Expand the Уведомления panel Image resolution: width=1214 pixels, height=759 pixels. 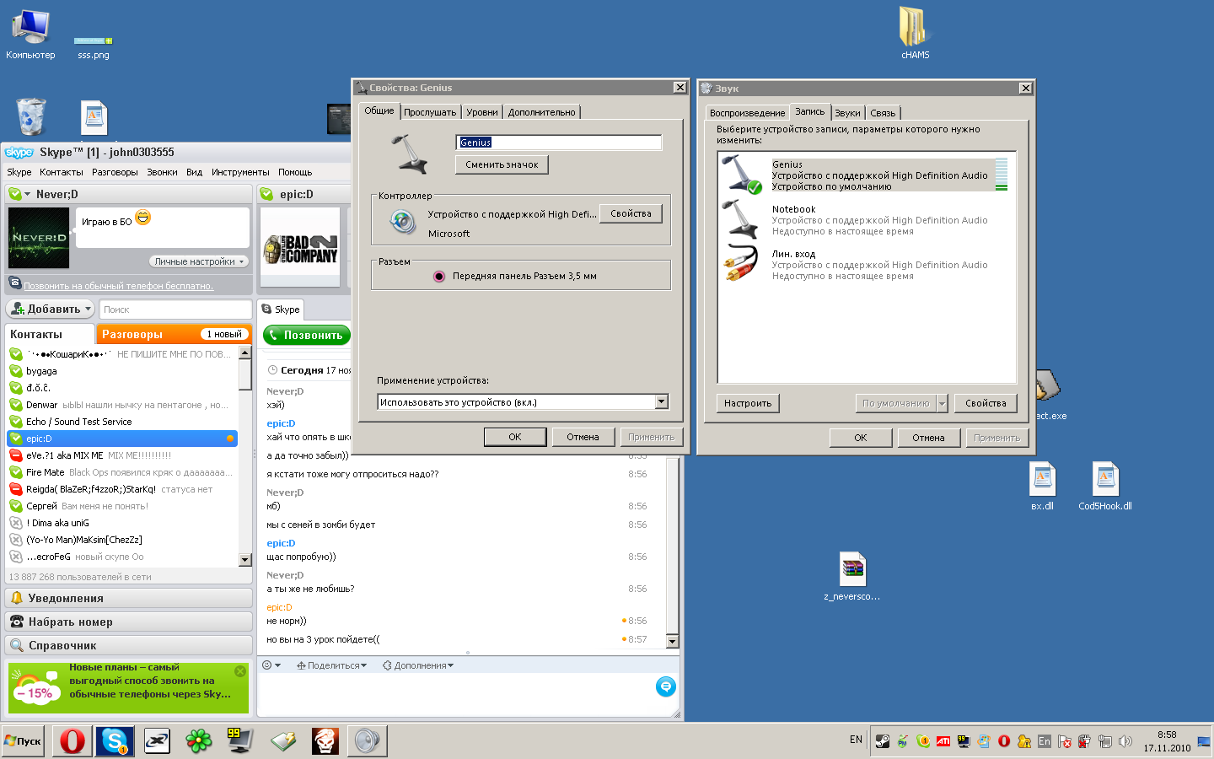[x=129, y=598]
